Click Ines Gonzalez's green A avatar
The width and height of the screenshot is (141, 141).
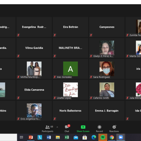70,69
